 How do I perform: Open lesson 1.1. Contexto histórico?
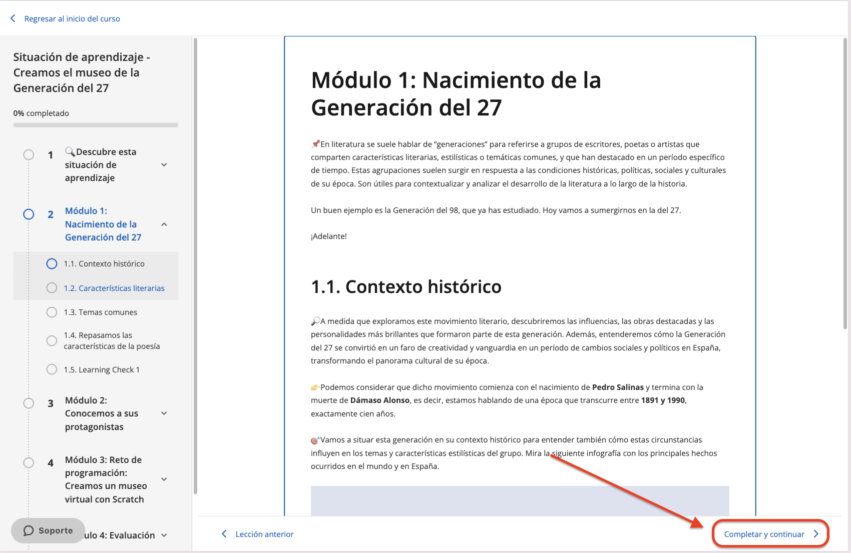(x=104, y=263)
